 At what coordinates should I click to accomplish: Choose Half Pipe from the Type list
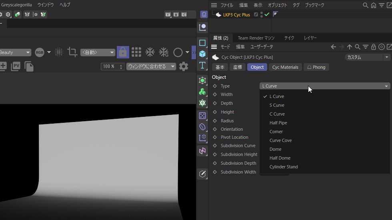point(278,123)
